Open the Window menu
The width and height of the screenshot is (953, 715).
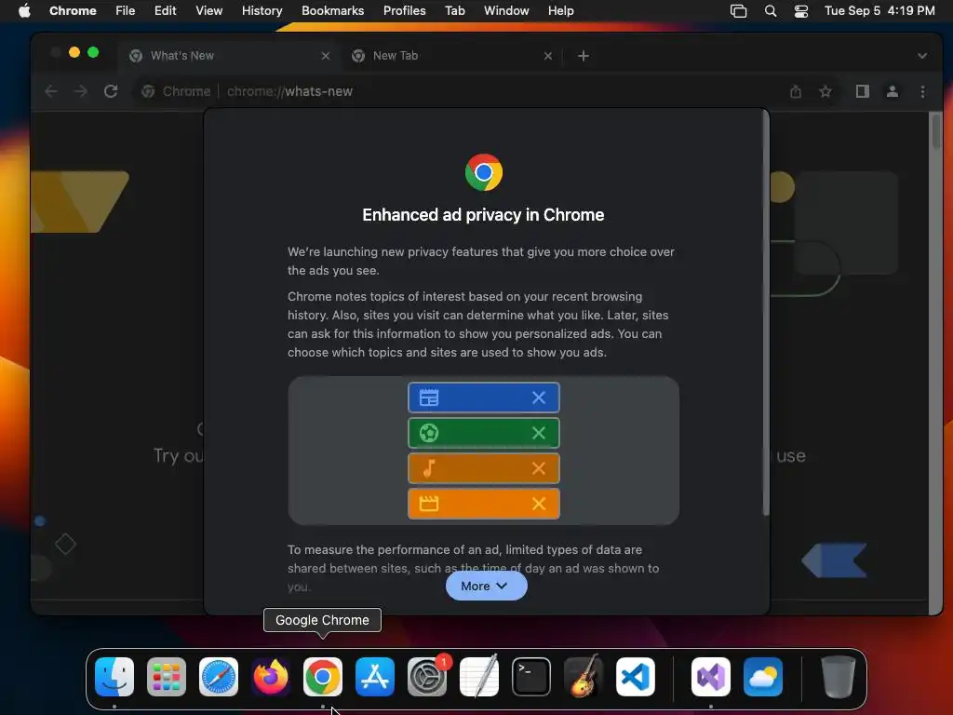[506, 11]
